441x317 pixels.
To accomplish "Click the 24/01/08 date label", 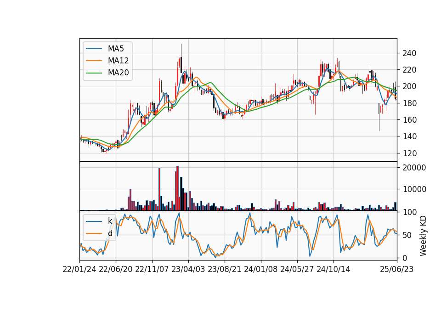I will click(x=261, y=270).
